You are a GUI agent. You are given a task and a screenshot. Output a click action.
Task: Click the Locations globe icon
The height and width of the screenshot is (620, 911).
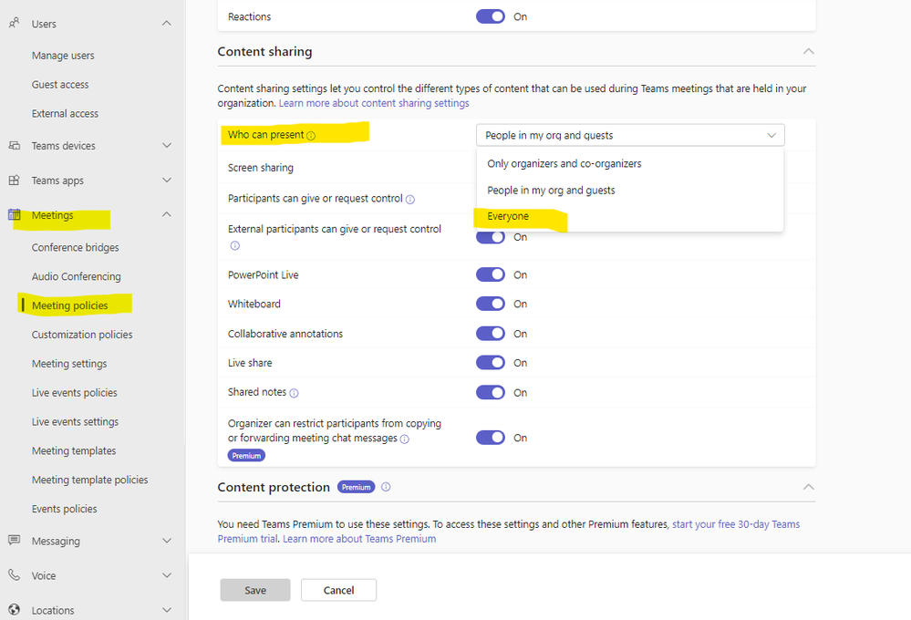[14, 610]
